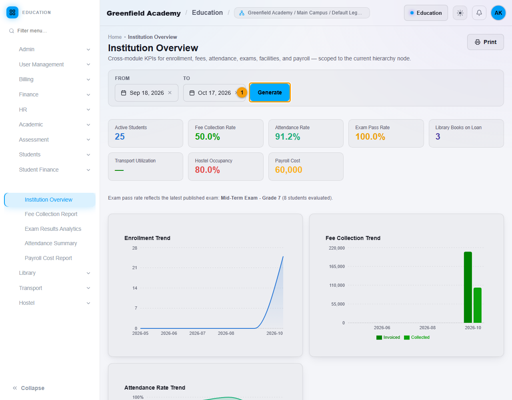Click the Generate button
512x400 pixels.
point(270,92)
